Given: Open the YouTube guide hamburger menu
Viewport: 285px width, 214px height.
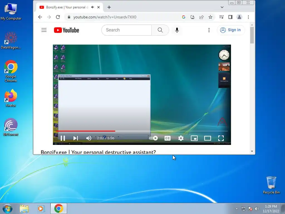Looking at the screenshot, I should pyautogui.click(x=44, y=30).
